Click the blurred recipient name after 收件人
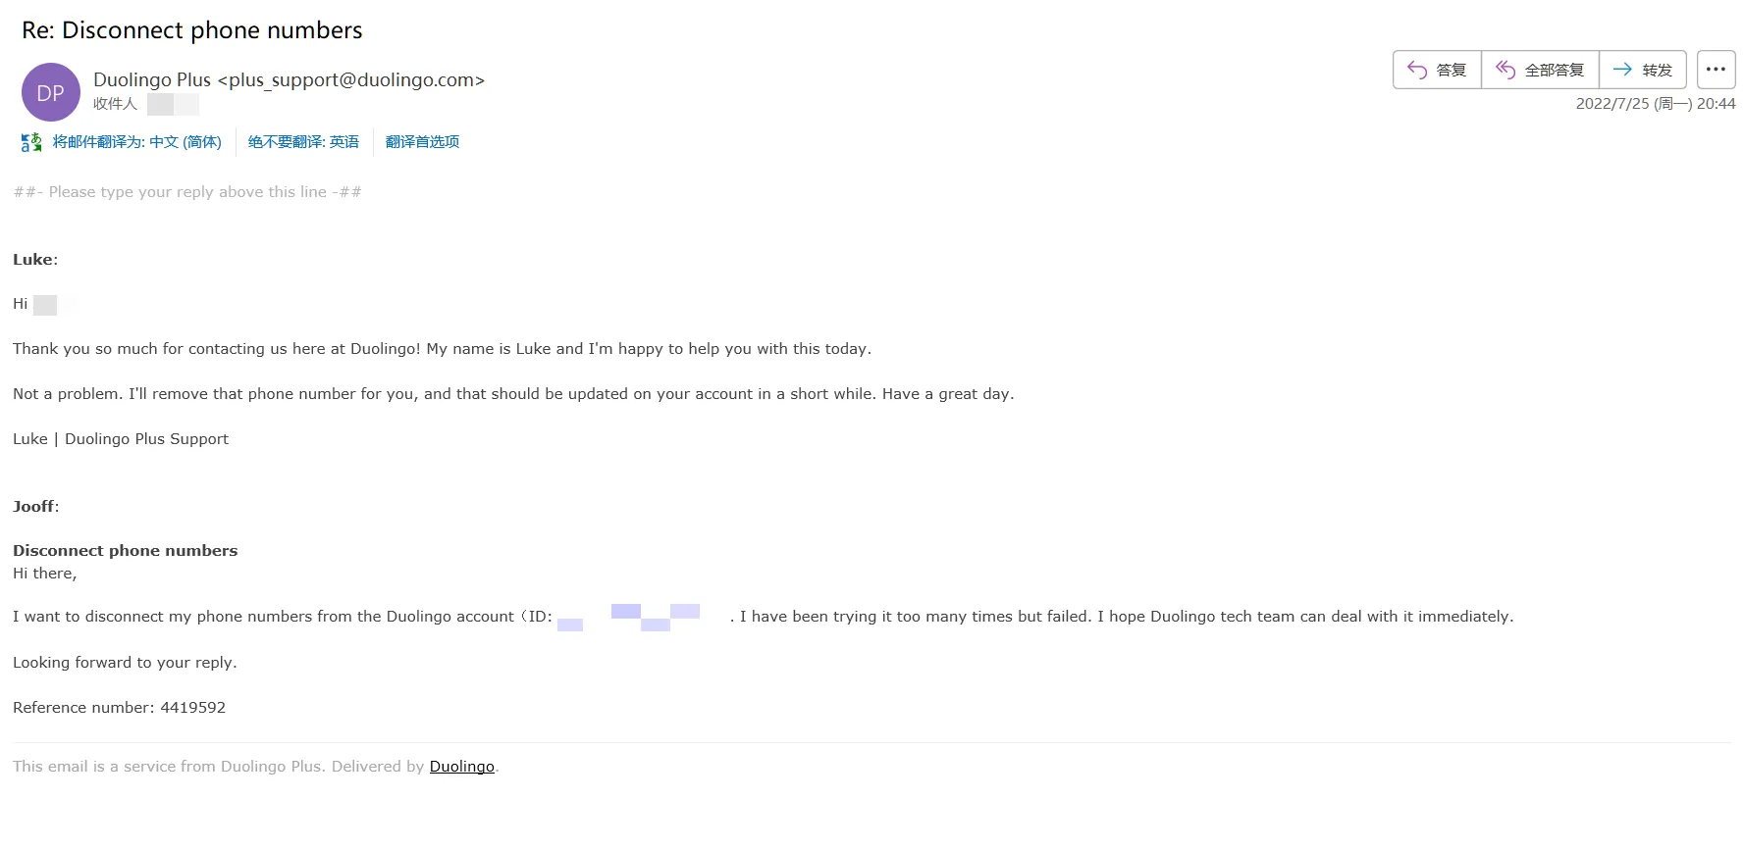The width and height of the screenshot is (1743, 850). coord(173,104)
